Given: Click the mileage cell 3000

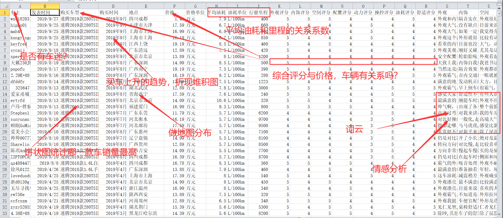Looking at the screenshot, I should click(x=258, y=88).
